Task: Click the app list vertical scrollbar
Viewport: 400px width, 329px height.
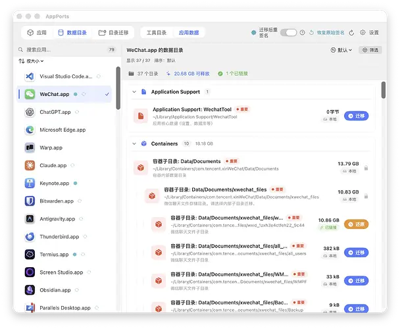Action: [x=118, y=88]
